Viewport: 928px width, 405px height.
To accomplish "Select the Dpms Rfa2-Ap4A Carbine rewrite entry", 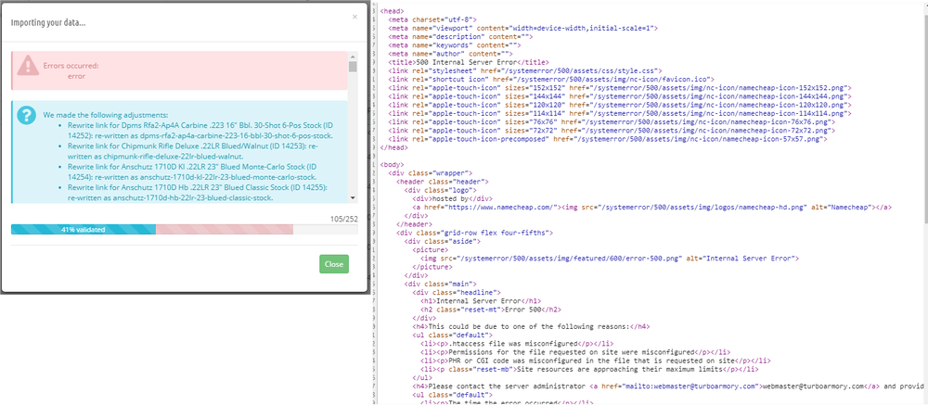I will (x=200, y=130).
